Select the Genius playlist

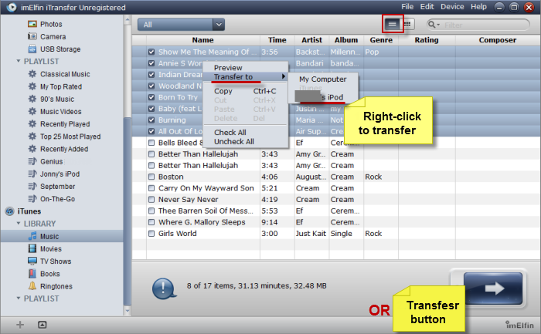tap(52, 161)
